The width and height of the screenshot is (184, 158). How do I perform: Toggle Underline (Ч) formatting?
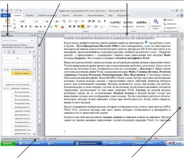click(30, 27)
